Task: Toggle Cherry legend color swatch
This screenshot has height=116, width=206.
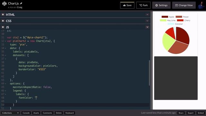Action: [x=180, y=20]
